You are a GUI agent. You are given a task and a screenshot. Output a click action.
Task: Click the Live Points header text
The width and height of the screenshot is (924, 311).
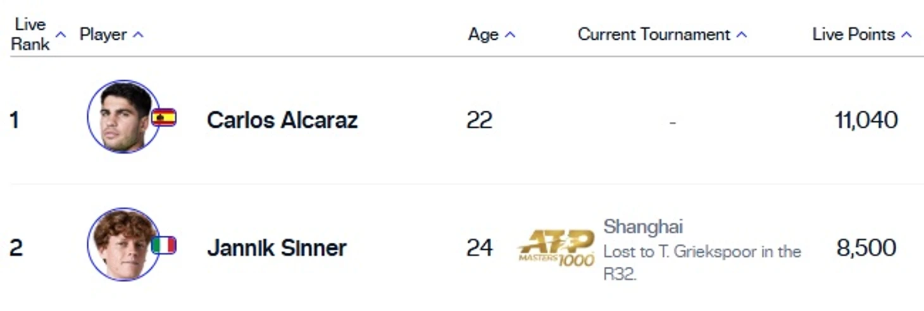pyautogui.click(x=853, y=34)
